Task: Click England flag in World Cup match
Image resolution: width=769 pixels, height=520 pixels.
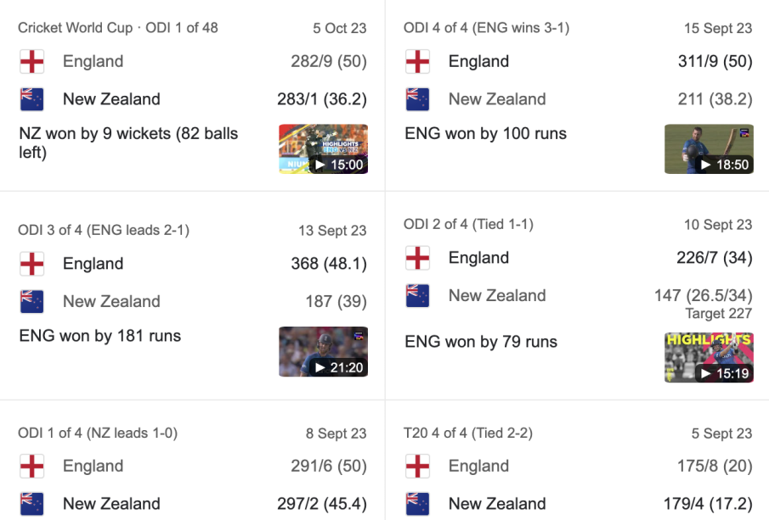Action: (31, 62)
